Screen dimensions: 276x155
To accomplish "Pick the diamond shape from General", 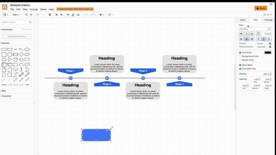I will click(x=21, y=54).
